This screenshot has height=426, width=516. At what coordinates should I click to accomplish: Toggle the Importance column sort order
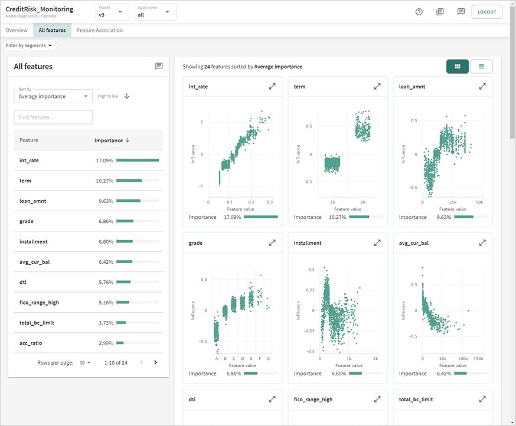[x=112, y=140]
